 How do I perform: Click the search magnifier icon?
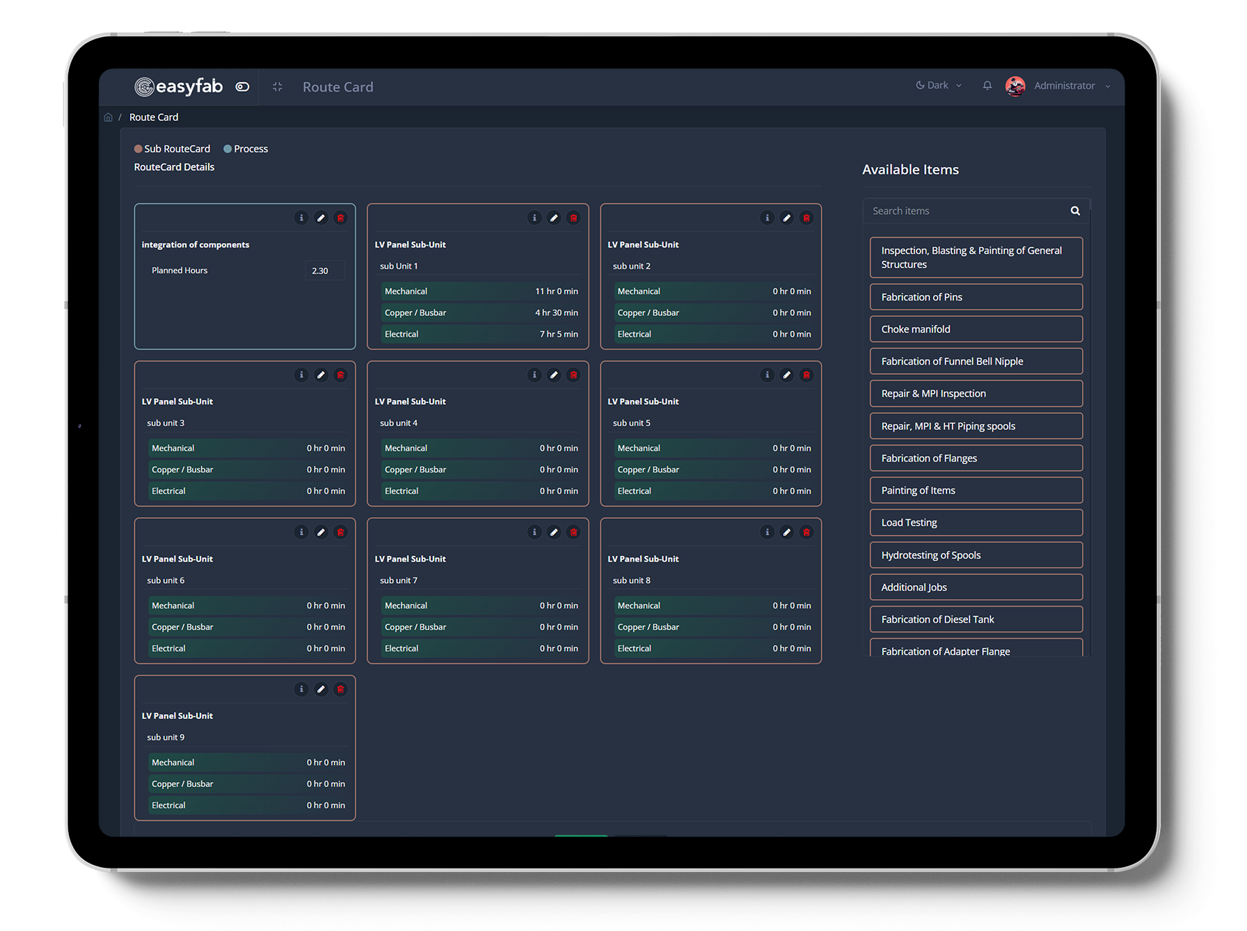[1075, 211]
